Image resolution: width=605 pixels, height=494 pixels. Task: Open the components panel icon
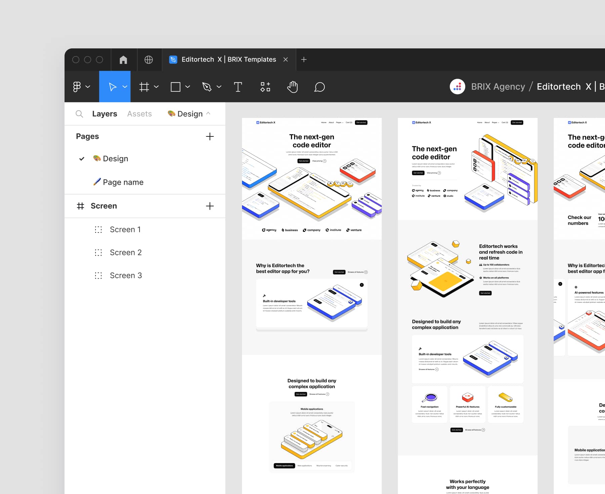(265, 87)
